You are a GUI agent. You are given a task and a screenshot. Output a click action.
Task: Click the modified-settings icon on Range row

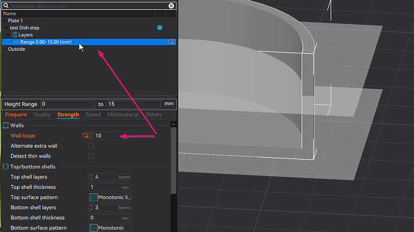tap(170, 42)
